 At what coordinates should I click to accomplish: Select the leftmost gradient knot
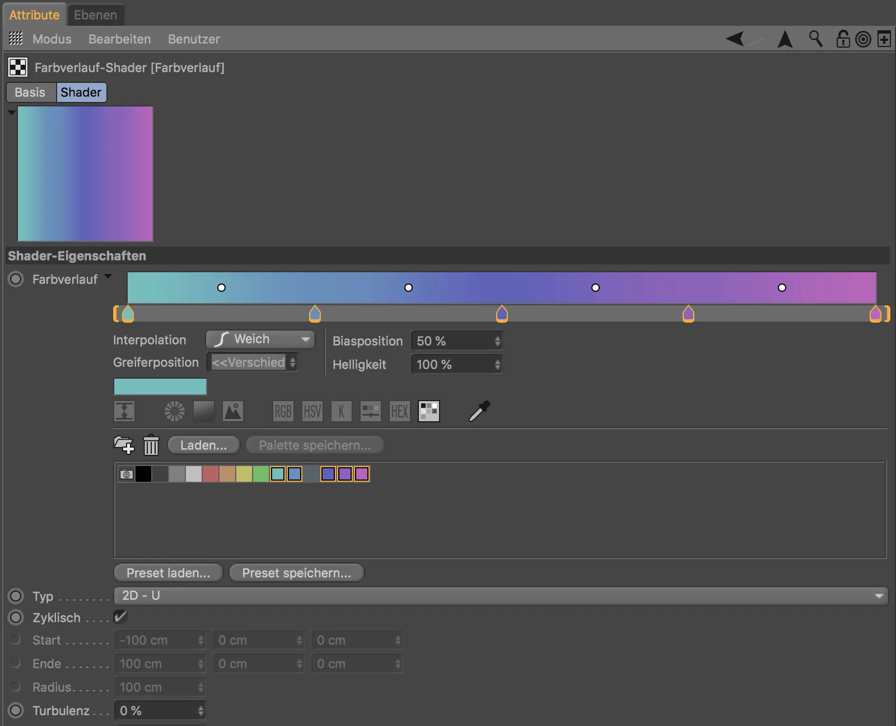[128, 314]
